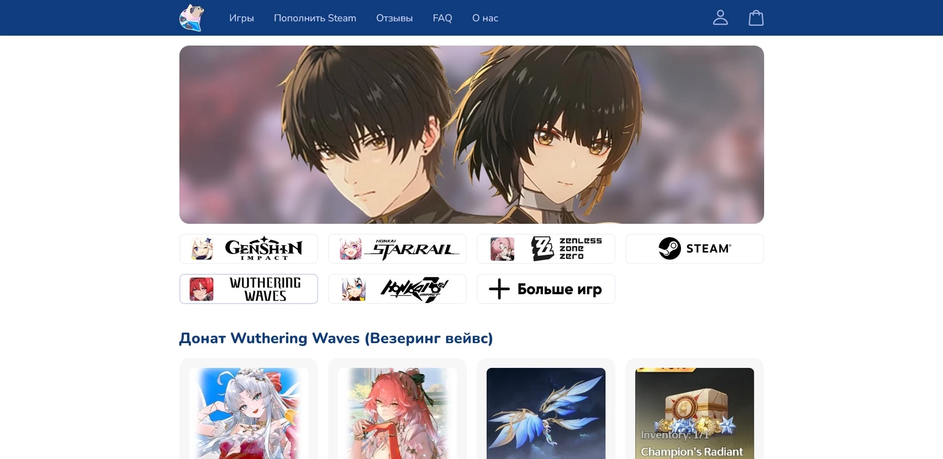Open the Отзывы reviews page
Viewport: 943px width, 459px height.
pyautogui.click(x=394, y=18)
